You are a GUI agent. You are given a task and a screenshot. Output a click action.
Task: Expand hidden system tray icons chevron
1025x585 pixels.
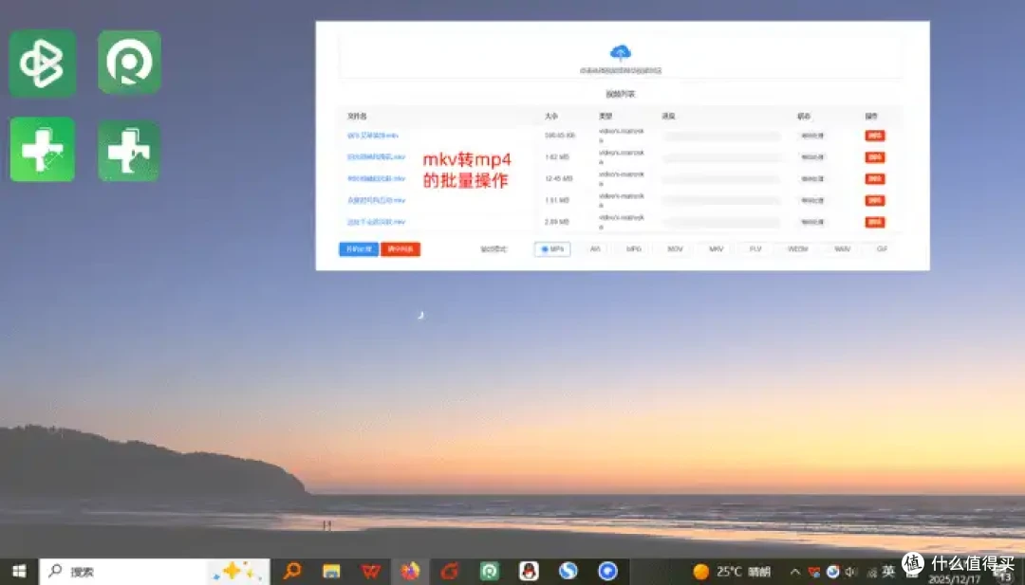[x=795, y=572]
